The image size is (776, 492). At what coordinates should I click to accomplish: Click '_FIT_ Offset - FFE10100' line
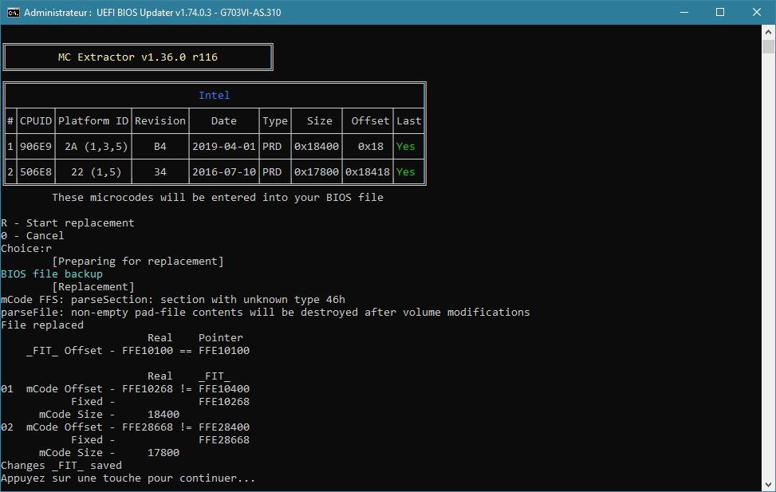(138, 350)
